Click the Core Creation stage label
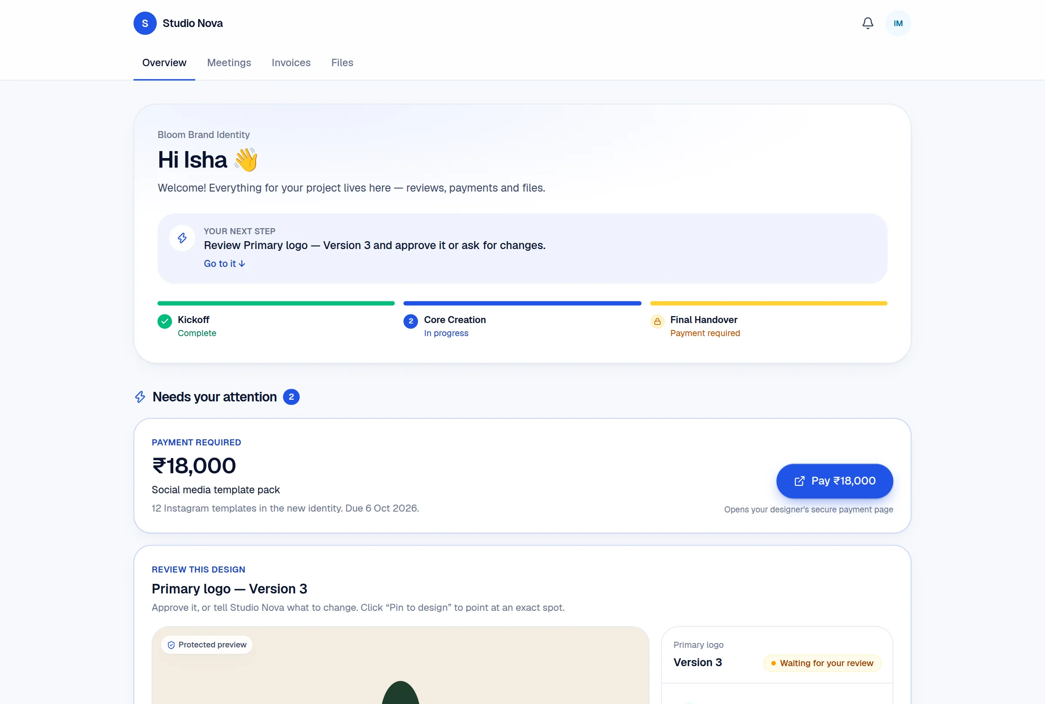The height and width of the screenshot is (704, 1045). [x=455, y=320]
